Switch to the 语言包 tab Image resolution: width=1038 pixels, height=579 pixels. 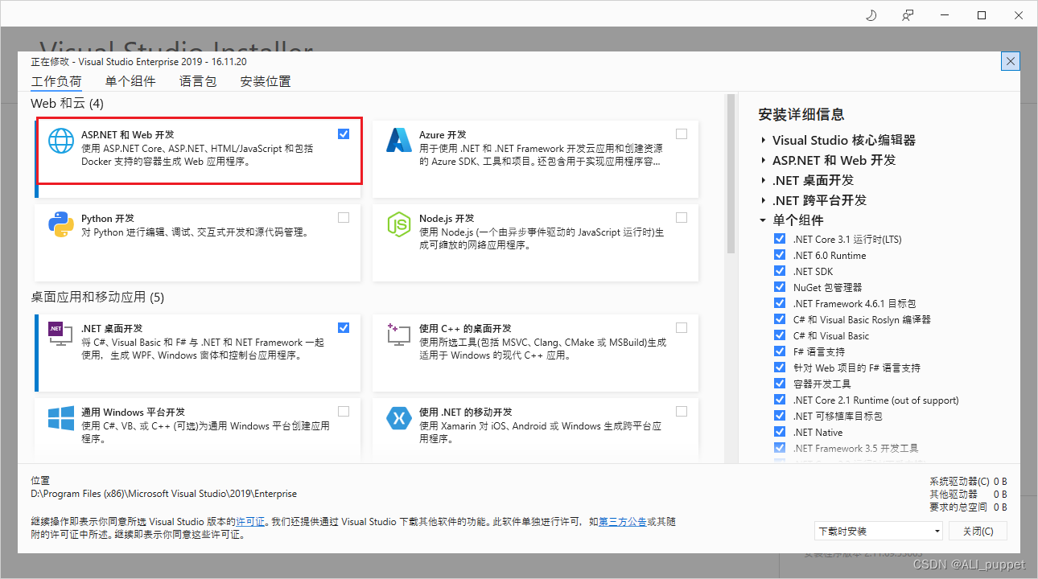click(x=198, y=81)
